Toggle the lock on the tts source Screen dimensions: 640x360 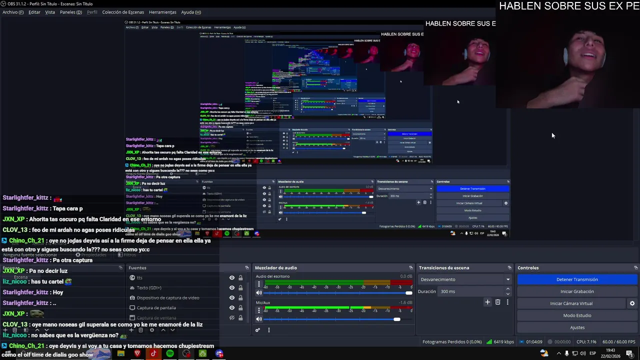(x=240, y=278)
